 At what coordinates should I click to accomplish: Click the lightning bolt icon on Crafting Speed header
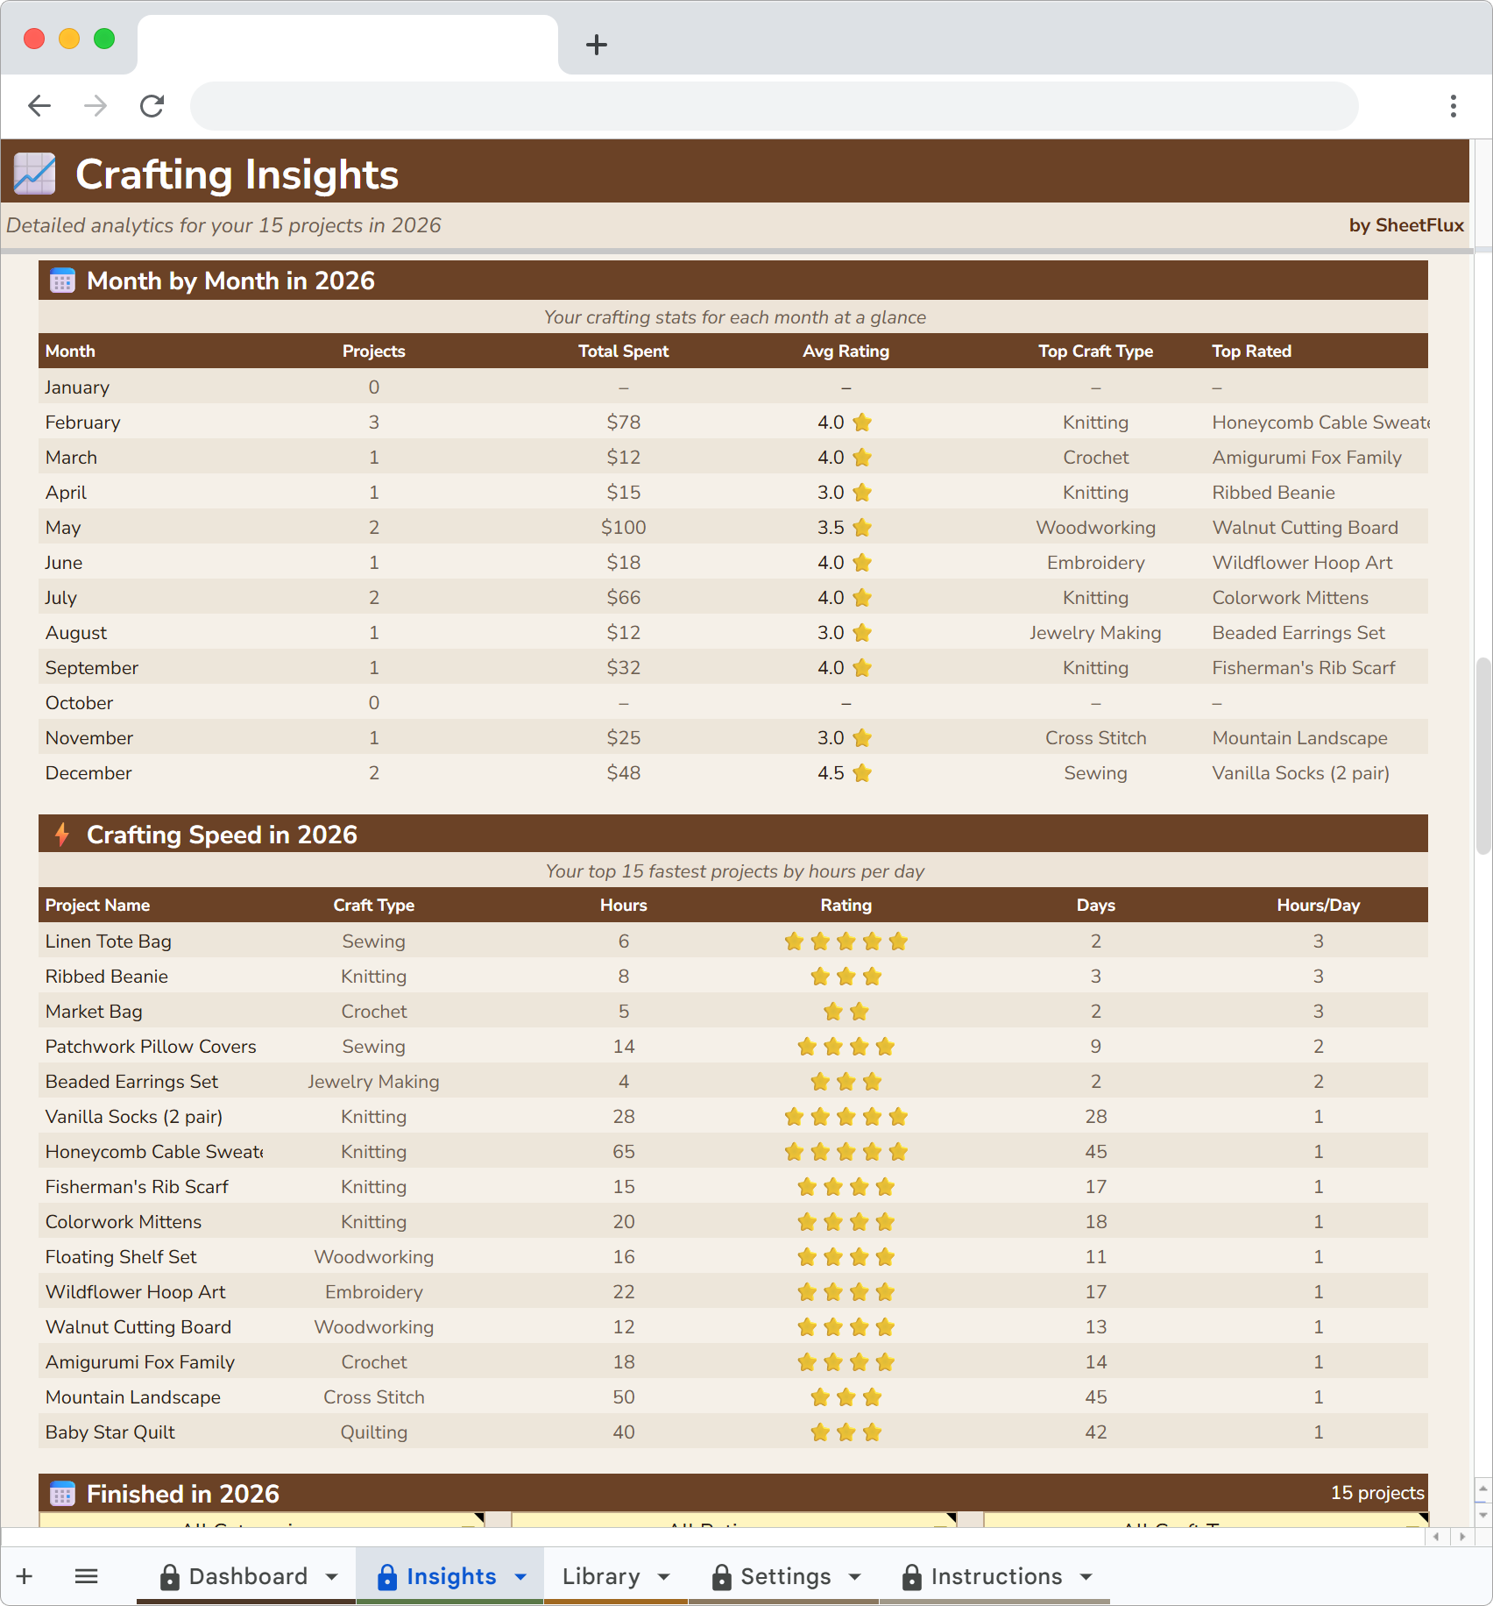[x=61, y=835]
